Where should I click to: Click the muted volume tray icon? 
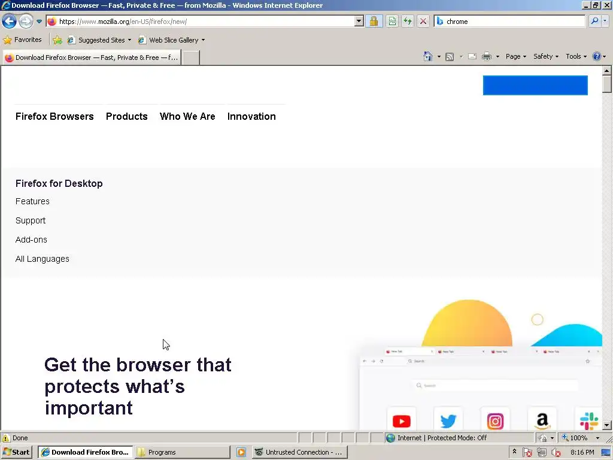(556, 453)
